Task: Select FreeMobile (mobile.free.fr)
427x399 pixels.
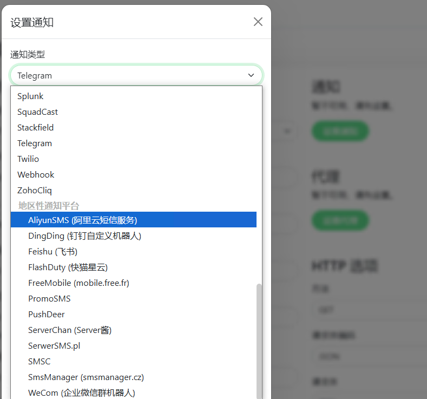Action: [134, 283]
